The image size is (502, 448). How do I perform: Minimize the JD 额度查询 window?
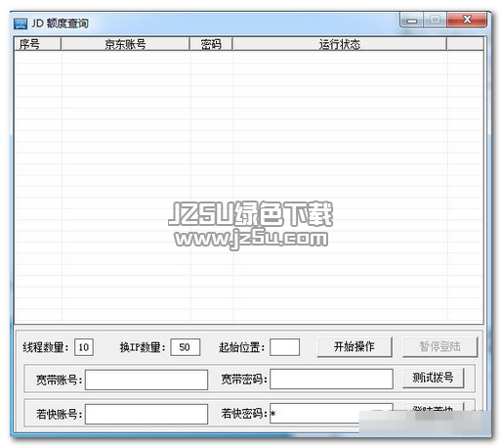tap(412, 21)
